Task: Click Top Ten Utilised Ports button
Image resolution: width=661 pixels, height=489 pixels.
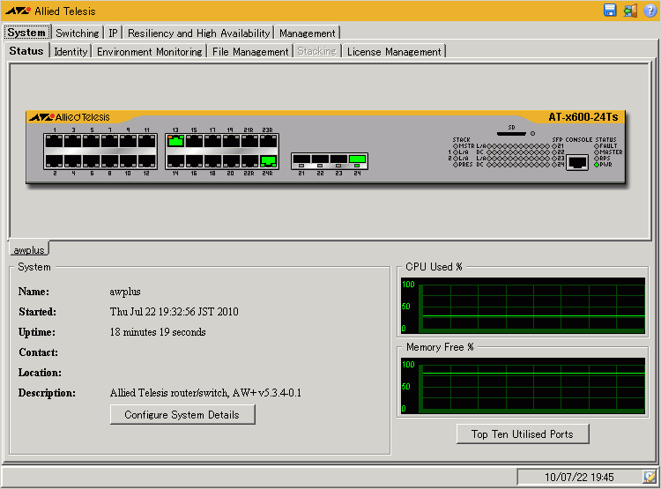Action: tap(523, 433)
